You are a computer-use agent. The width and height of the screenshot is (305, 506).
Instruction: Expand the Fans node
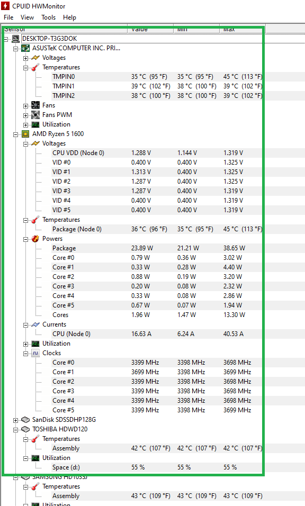click(25, 106)
